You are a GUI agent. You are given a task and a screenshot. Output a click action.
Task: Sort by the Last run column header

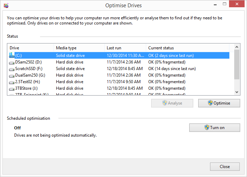click(125, 48)
